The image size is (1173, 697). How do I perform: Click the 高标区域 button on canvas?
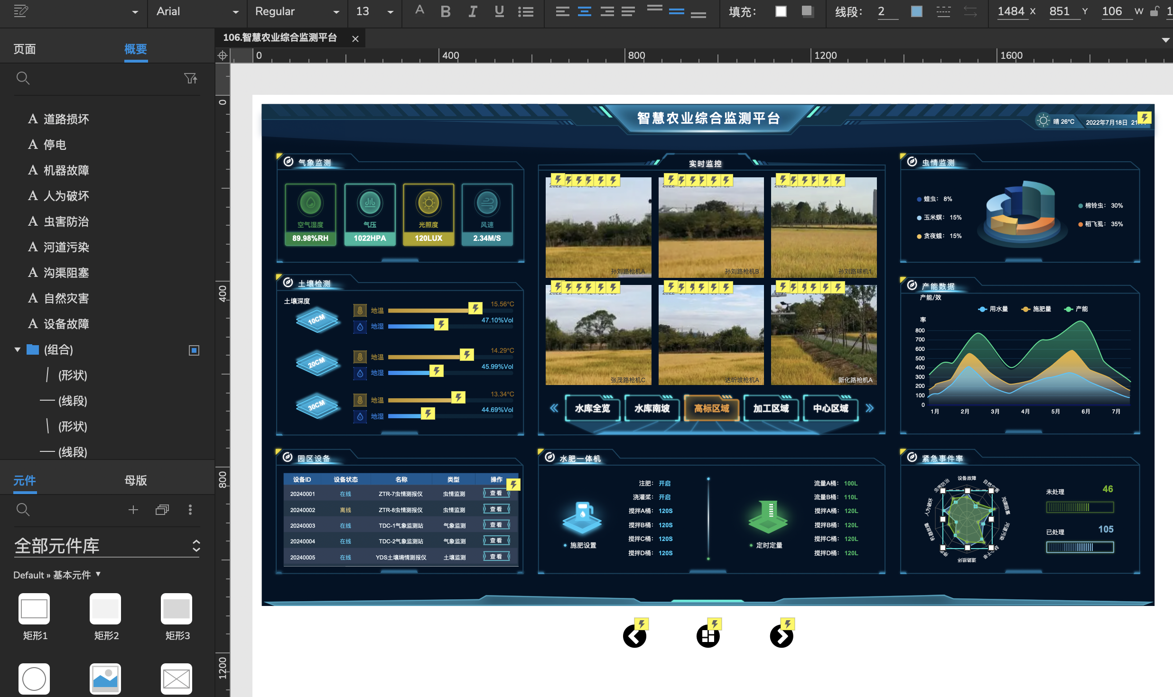pos(711,408)
